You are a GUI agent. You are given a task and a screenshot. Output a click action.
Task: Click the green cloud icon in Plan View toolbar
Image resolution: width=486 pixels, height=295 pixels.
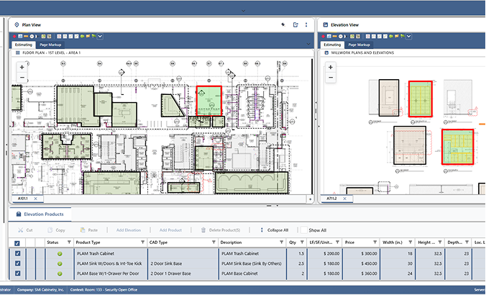(x=82, y=36)
